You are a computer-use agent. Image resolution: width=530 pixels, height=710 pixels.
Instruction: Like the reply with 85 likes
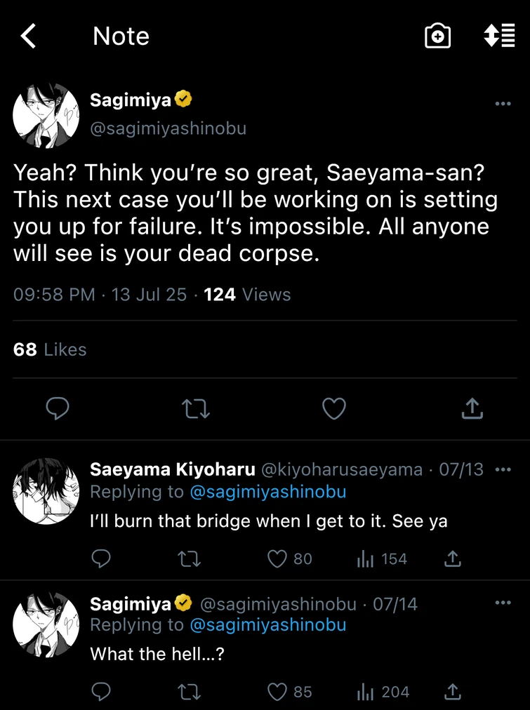[278, 692]
